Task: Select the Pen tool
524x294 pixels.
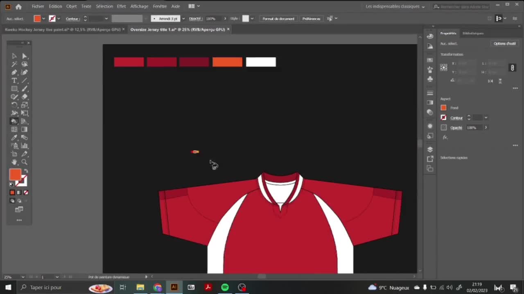Action: point(14,72)
